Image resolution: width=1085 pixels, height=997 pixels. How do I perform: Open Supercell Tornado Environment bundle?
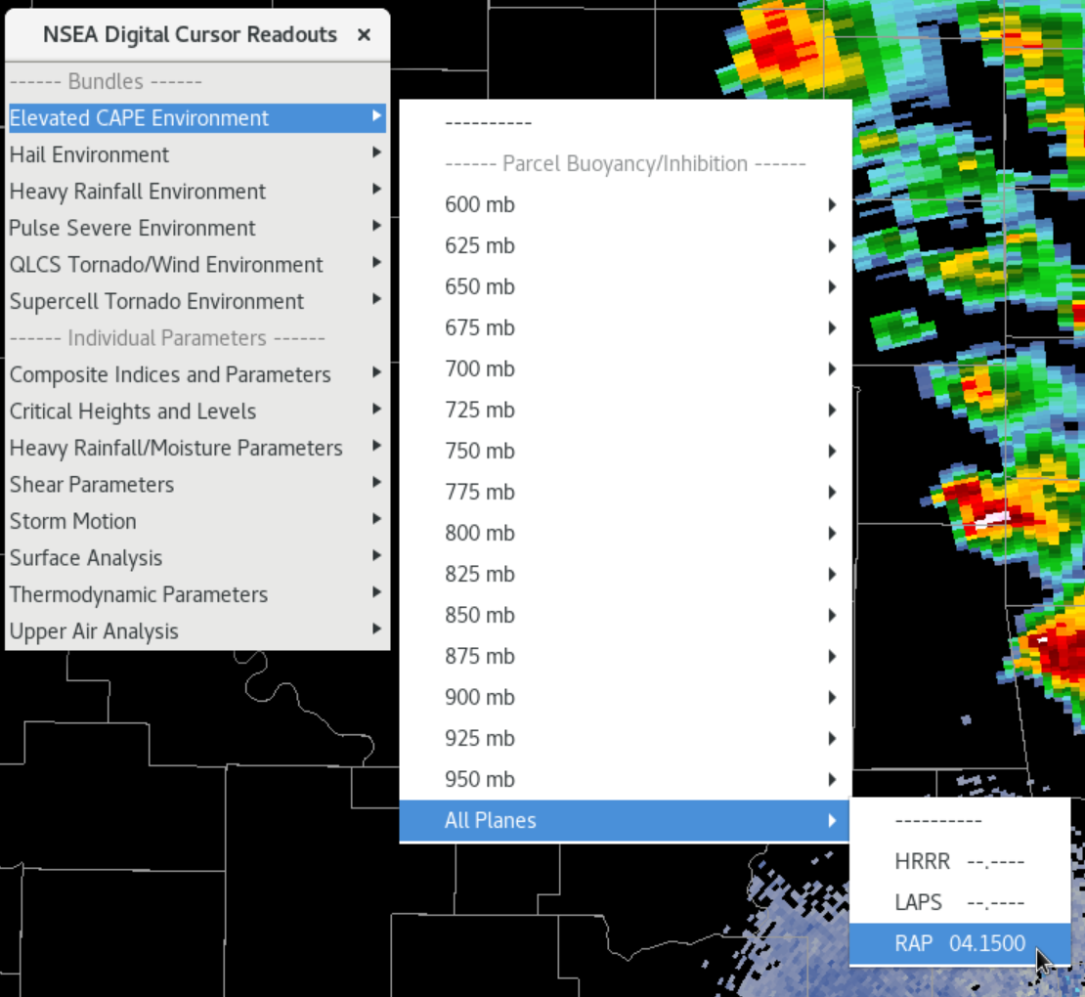pos(197,301)
